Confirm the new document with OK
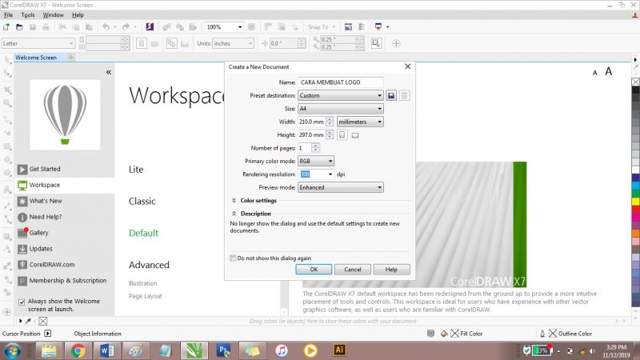This screenshot has height=360, width=640. tap(314, 270)
